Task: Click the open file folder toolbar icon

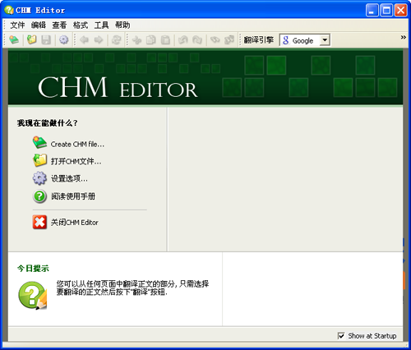Action: point(32,40)
